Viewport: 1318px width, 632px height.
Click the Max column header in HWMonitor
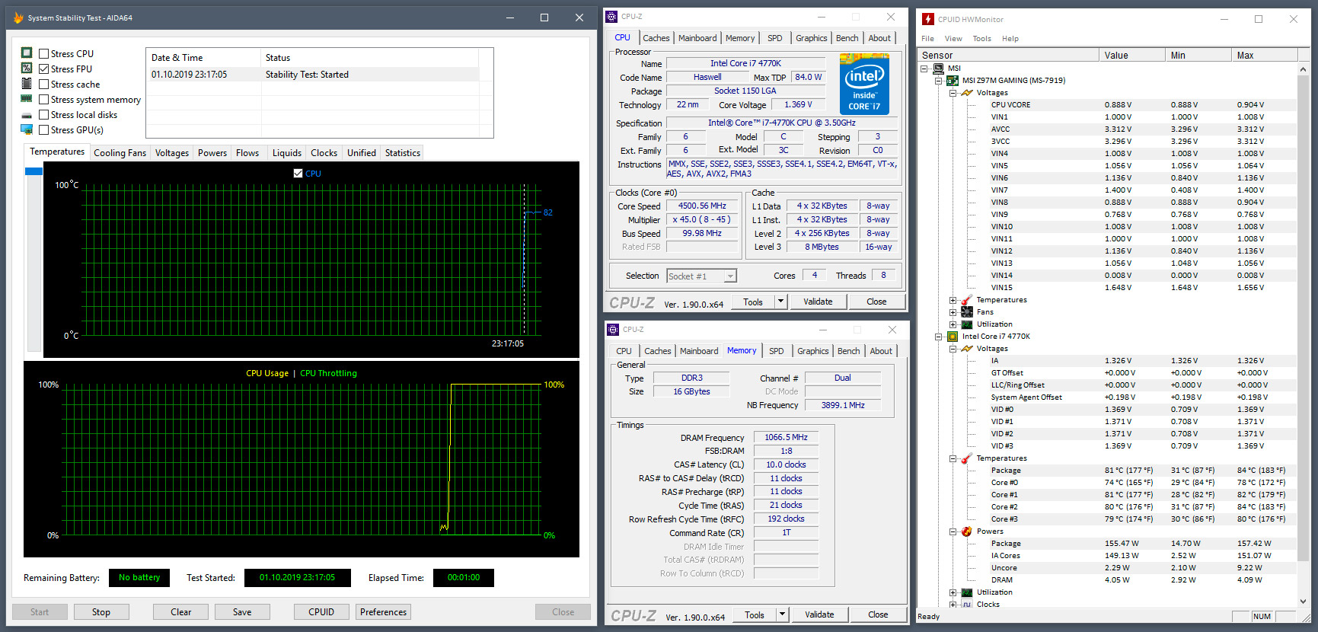click(x=1265, y=55)
